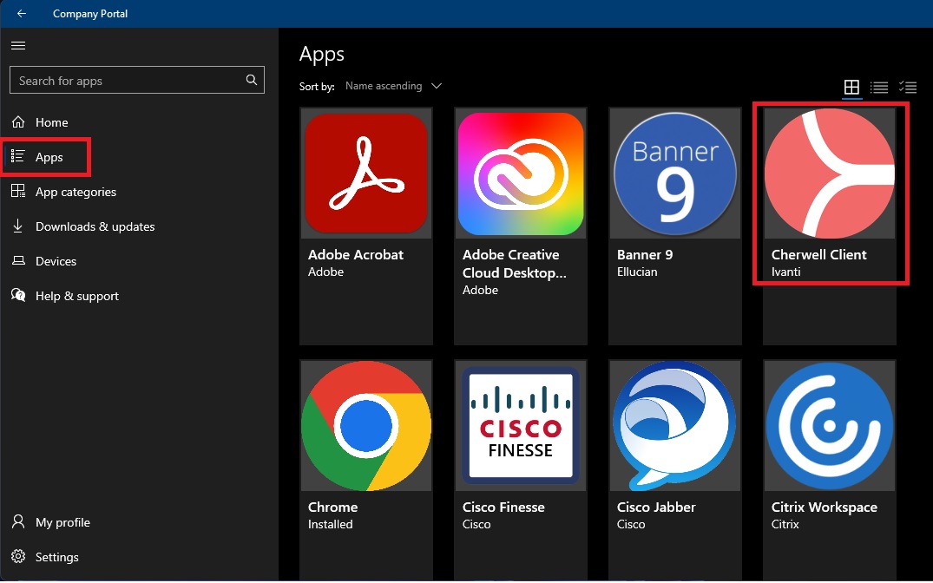Open App categories in sidebar
This screenshot has width=933, height=583.
(x=75, y=192)
